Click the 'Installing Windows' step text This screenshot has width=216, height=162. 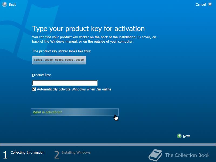click(x=76, y=153)
